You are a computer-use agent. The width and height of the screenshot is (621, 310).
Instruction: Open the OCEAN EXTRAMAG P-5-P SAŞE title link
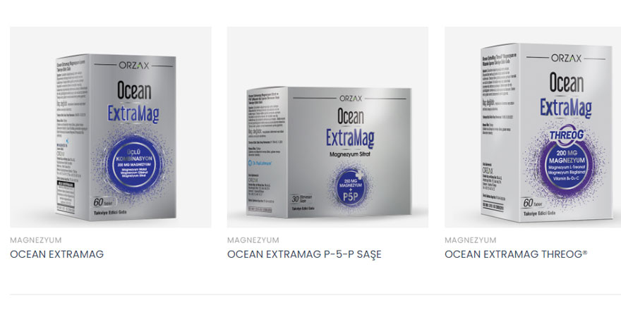pyautogui.click(x=304, y=254)
